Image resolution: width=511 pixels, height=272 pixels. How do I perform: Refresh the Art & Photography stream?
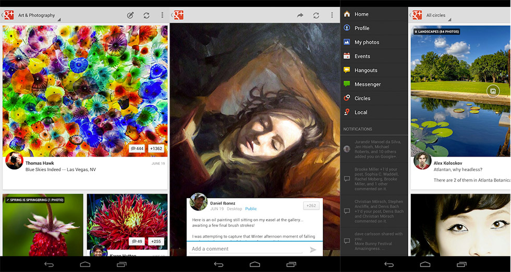pyautogui.click(x=147, y=16)
